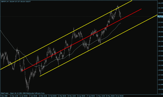Click the 25 Feb 08:00 date label
Screen dimensions: 163x97
point(52,96)
